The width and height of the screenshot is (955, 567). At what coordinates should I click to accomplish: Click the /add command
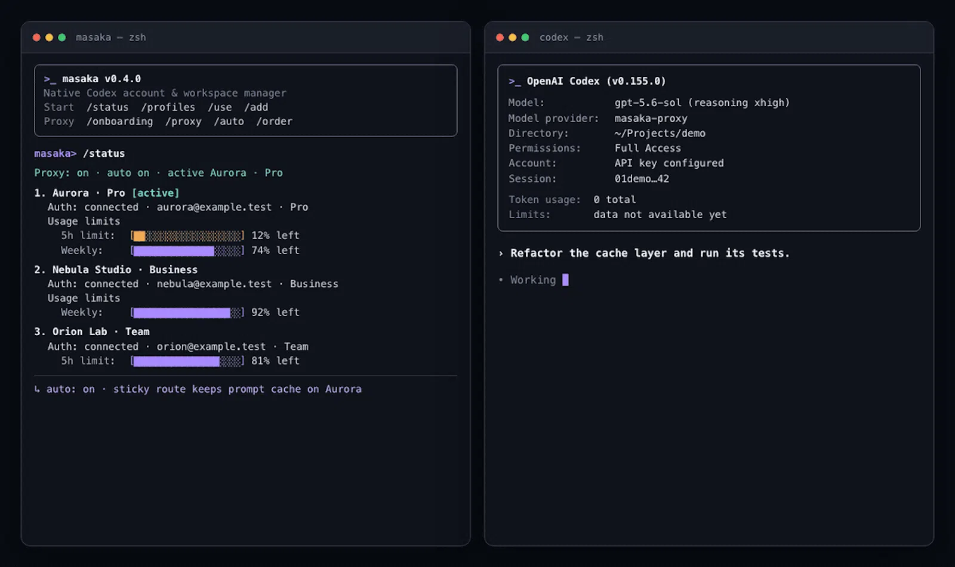[x=256, y=107]
